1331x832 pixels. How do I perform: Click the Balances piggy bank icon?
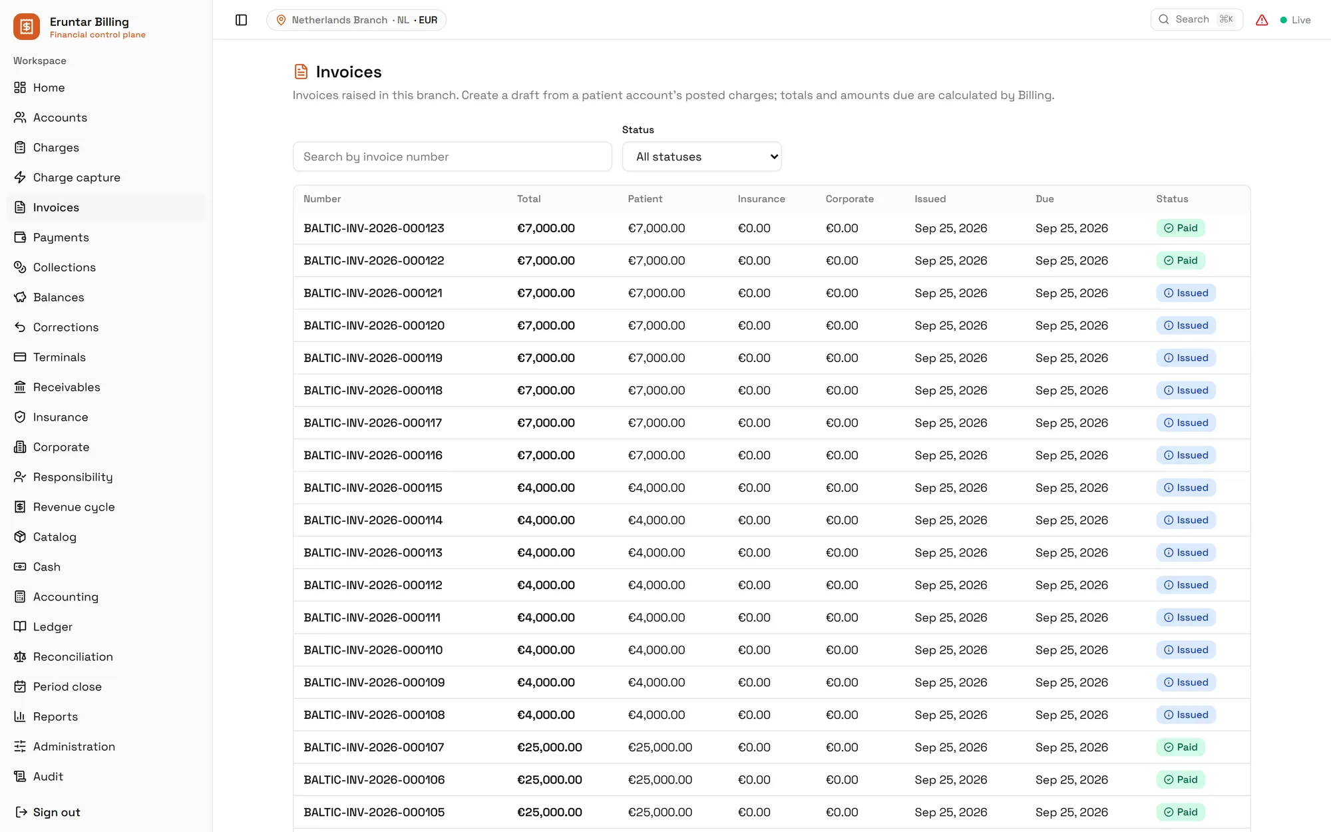coord(20,298)
